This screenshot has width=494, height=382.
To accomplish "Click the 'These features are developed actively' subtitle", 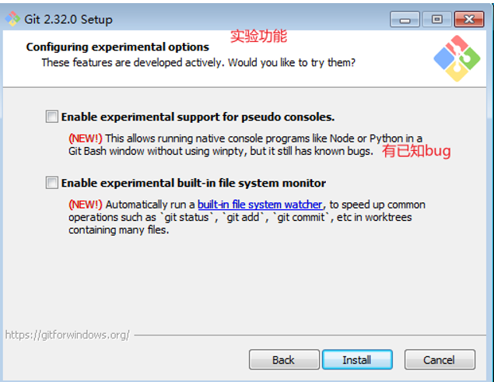I will coord(198,62).
